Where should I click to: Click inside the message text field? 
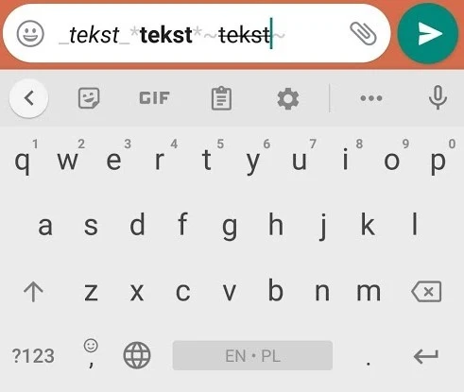[197, 33]
